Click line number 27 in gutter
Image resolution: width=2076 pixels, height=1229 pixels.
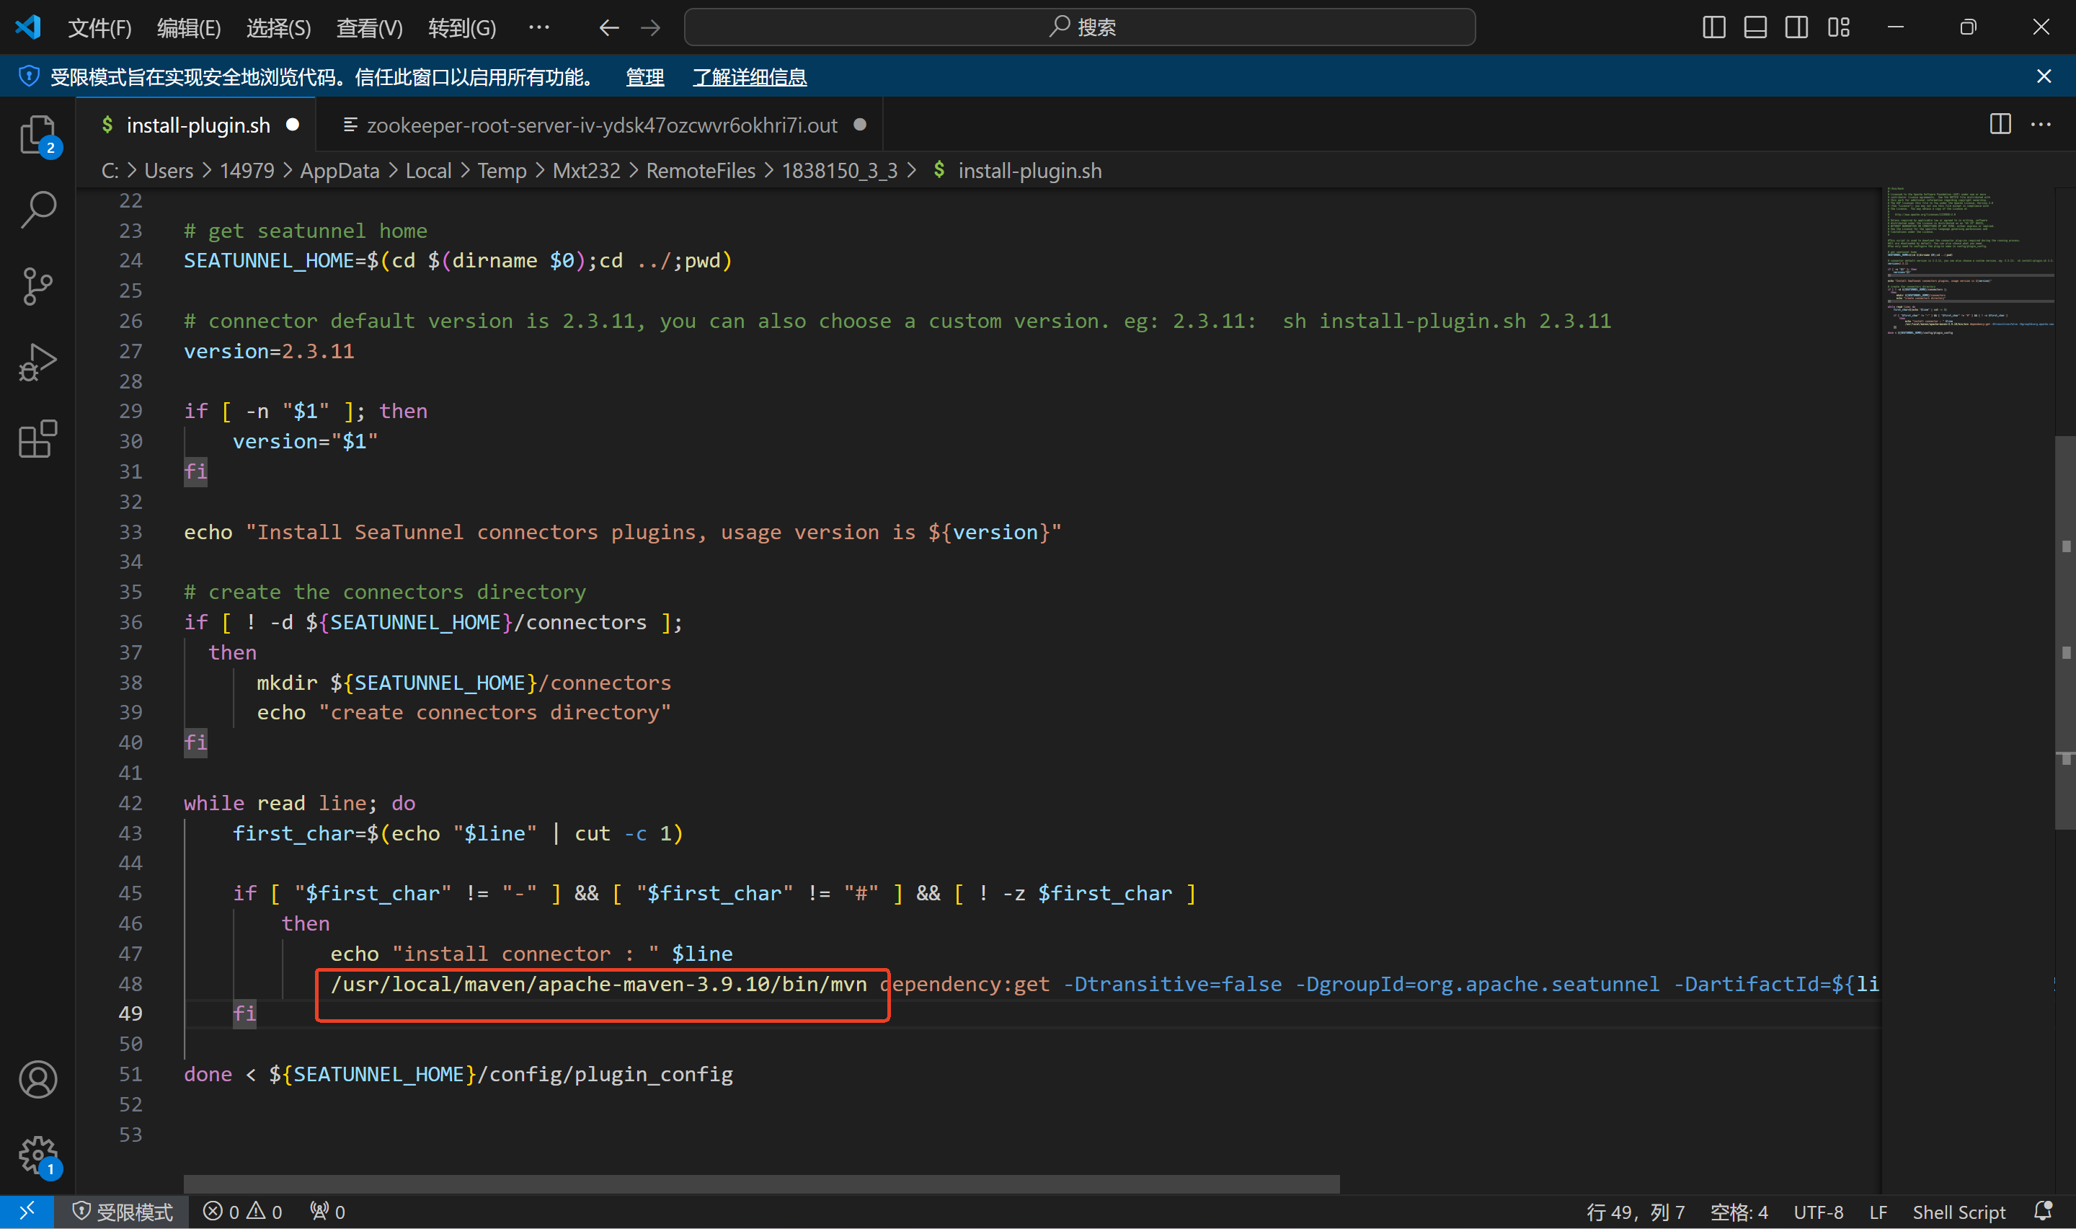[130, 351]
